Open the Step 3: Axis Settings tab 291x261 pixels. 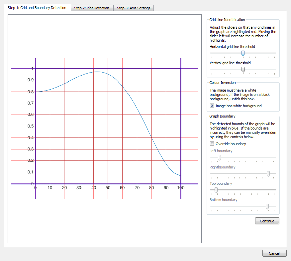coord(133,8)
